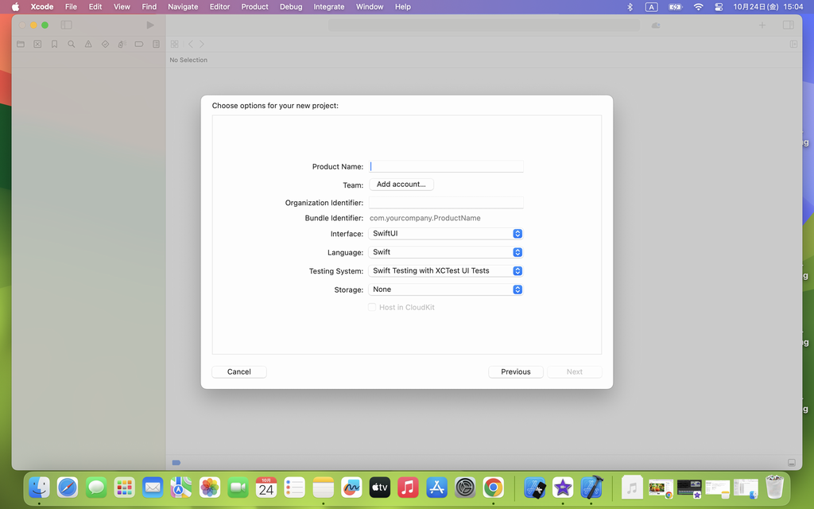Open the Report navigator icon
814x509 pixels.
coord(156,45)
